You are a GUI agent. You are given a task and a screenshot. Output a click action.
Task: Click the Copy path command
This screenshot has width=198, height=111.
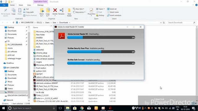click(x=28, y=12)
